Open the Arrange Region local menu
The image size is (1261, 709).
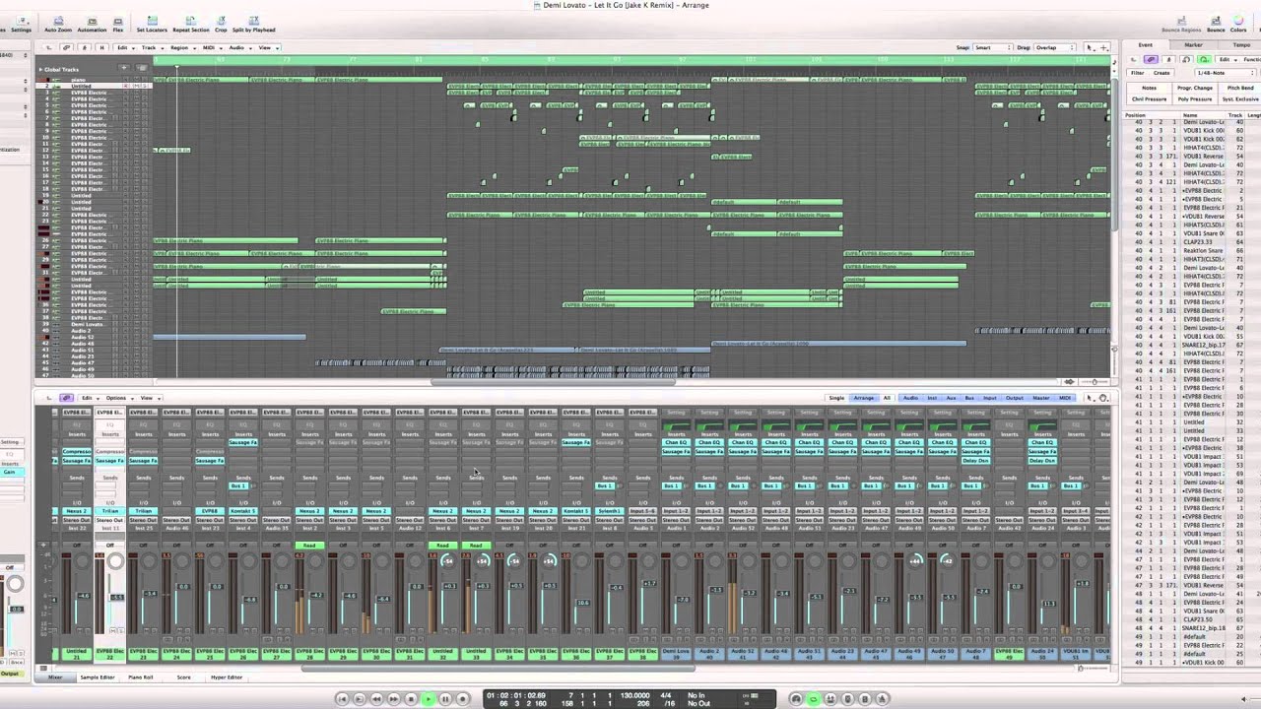[x=181, y=47]
